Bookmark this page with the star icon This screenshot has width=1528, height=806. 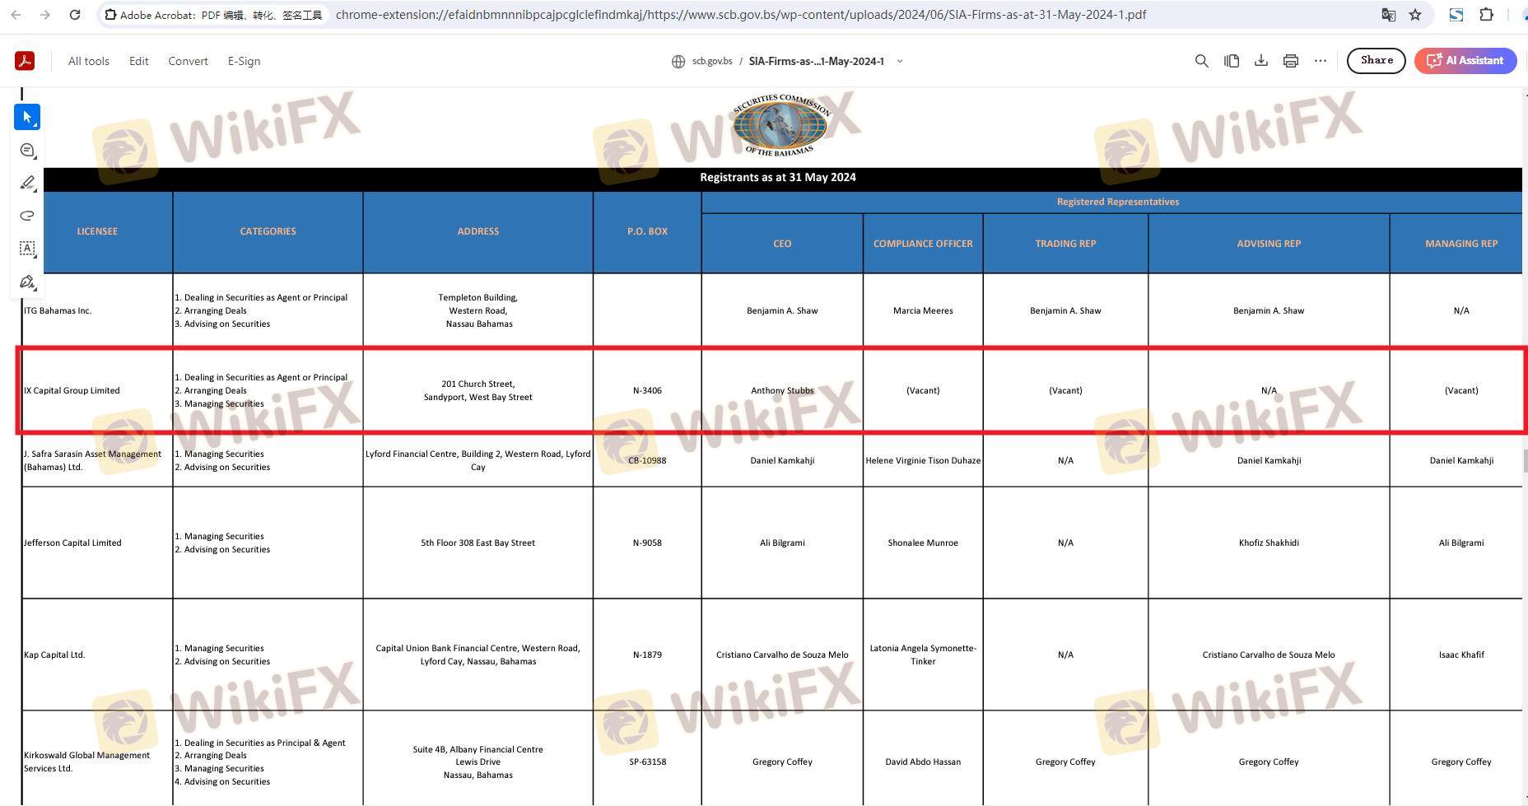pyautogui.click(x=1415, y=15)
